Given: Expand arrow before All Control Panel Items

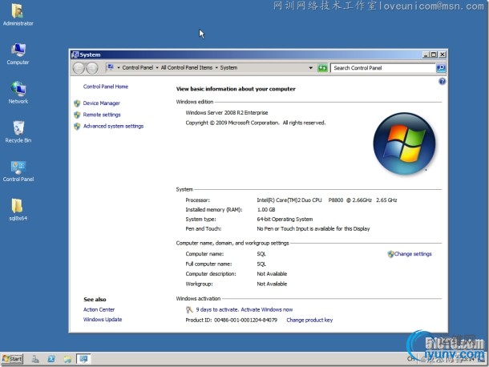Looking at the screenshot, I should point(157,67).
